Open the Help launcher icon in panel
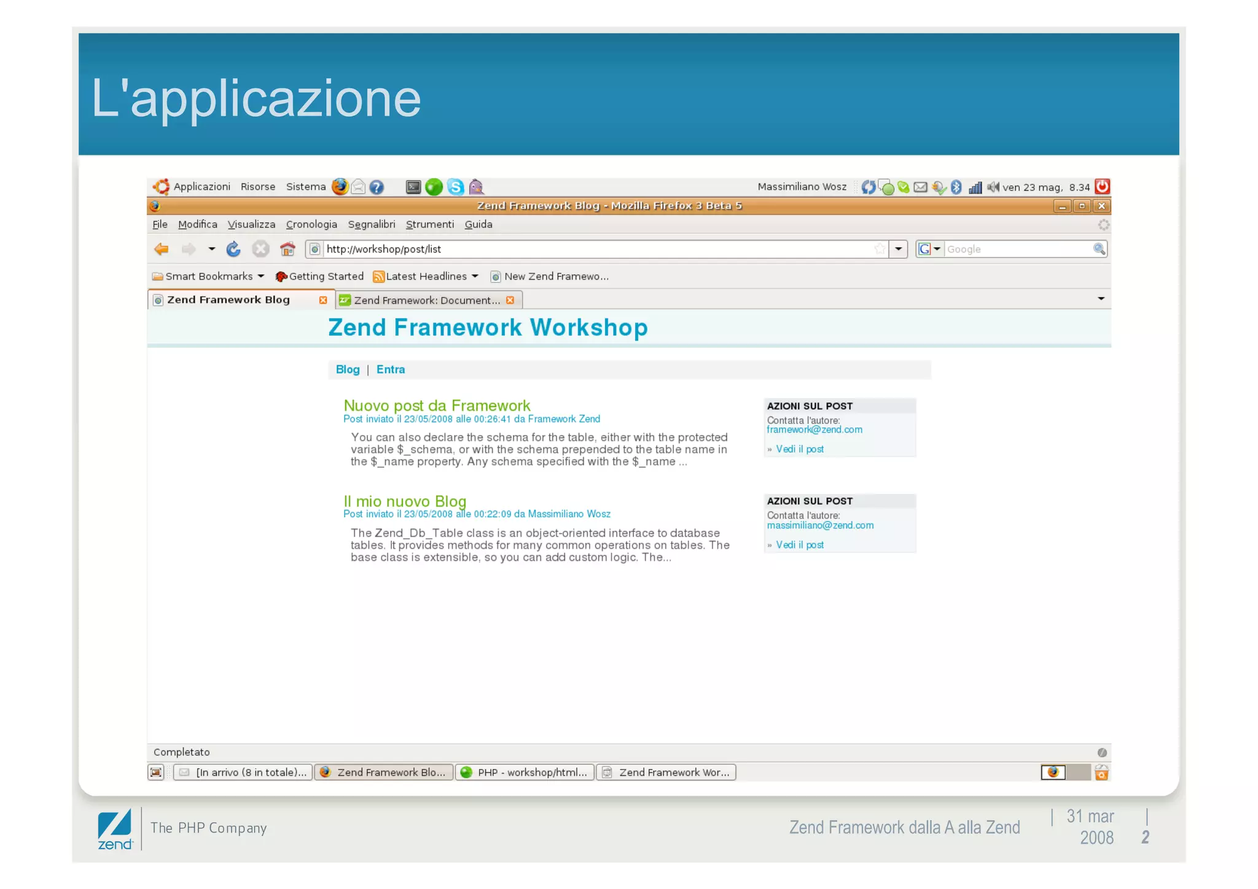1258x889 pixels. tap(377, 187)
